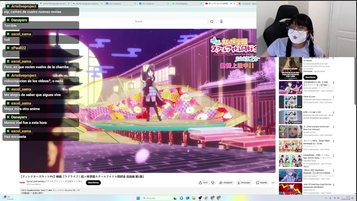
Task: Play the HoneyWorks THE FIRST TAKE video
Action: pos(290,161)
